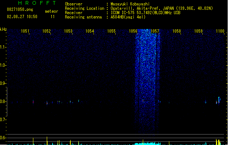Viewport: 228px width, 145px height.
Task: Click the 0.6 kHz axis label
Action: point(3,138)
